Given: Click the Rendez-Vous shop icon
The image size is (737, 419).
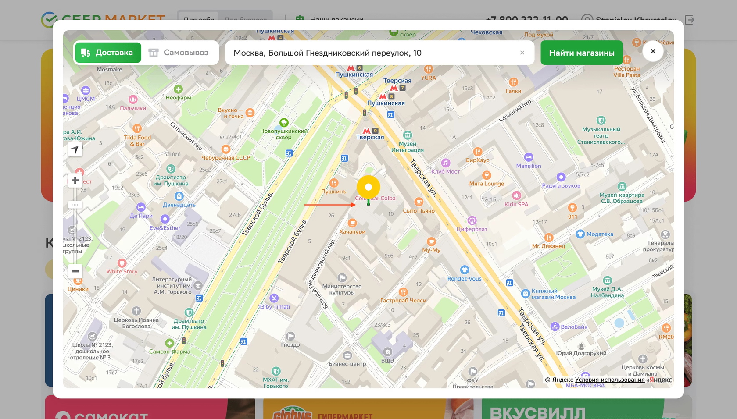Looking at the screenshot, I should point(465,270).
